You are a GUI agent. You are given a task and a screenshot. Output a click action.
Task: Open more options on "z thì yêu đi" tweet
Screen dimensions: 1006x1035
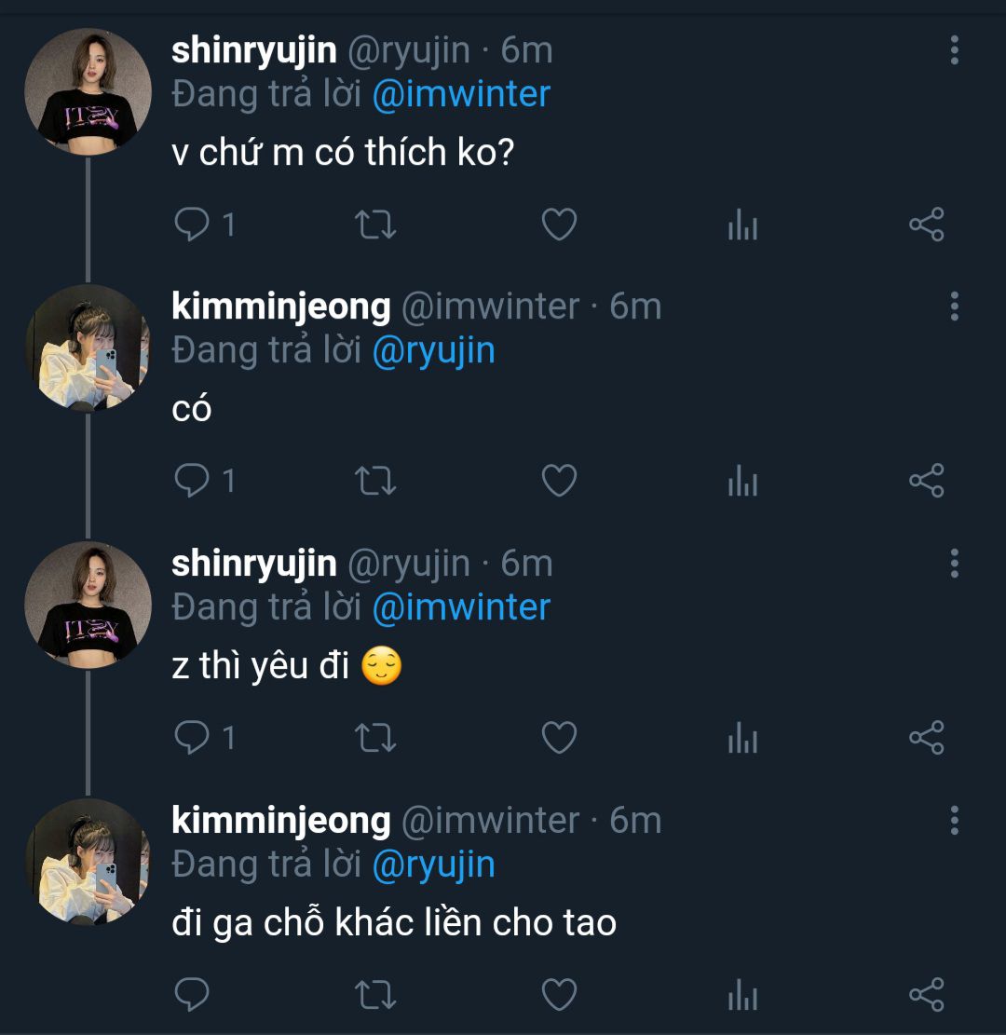coord(954,564)
